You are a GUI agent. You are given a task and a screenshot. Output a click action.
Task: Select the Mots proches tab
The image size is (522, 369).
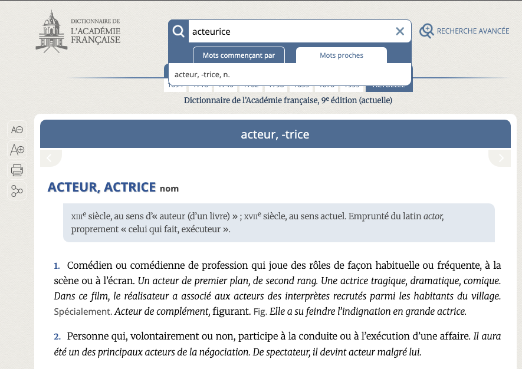[342, 55]
